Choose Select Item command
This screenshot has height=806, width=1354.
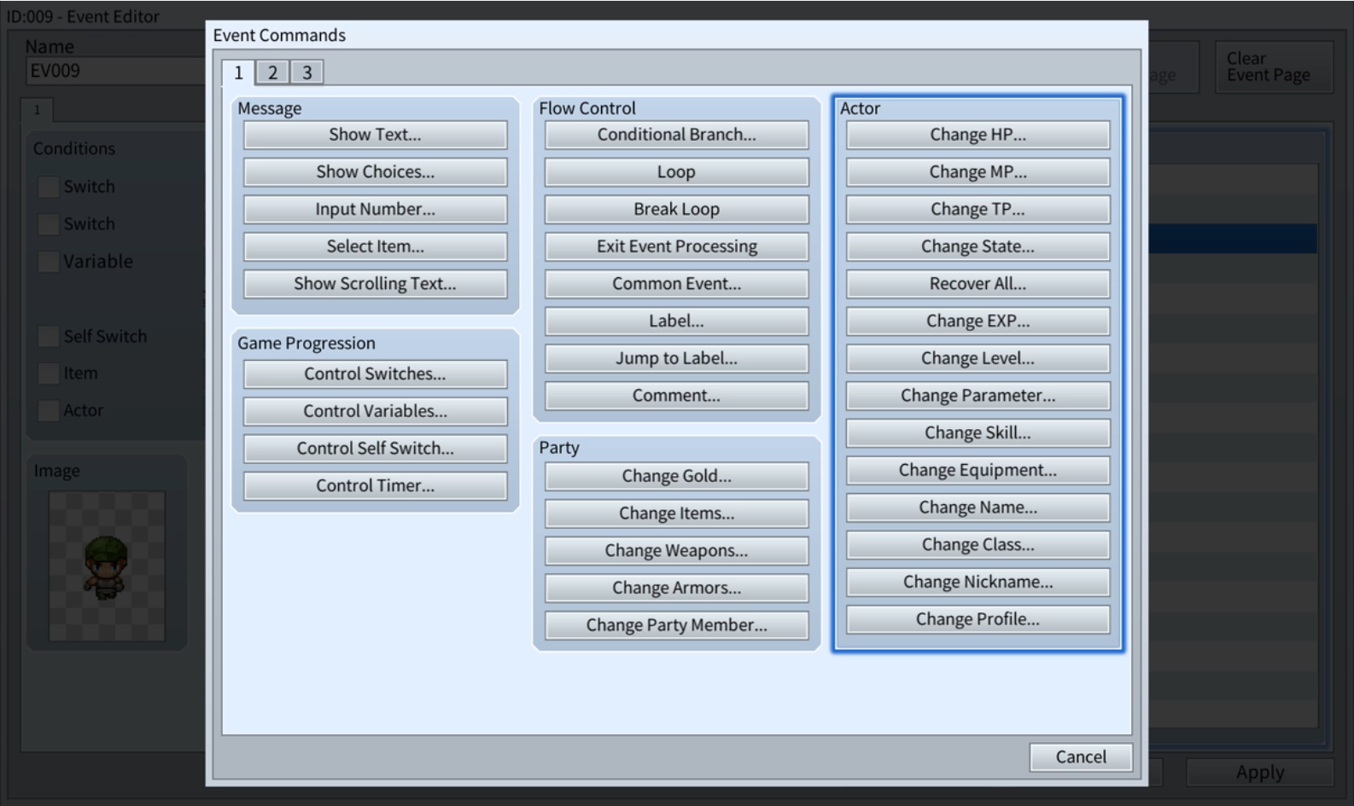[x=375, y=246]
